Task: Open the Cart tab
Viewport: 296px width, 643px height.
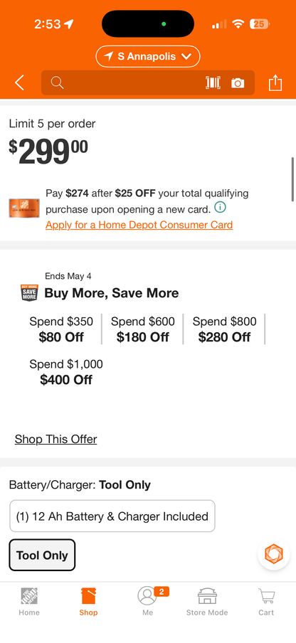Action: point(266,602)
